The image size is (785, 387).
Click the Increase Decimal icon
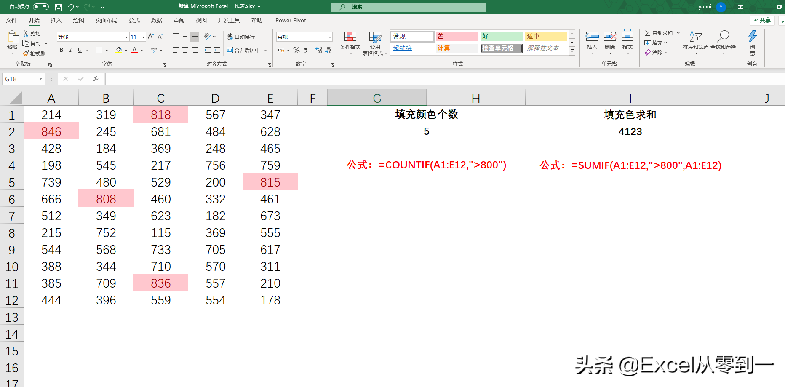point(319,50)
